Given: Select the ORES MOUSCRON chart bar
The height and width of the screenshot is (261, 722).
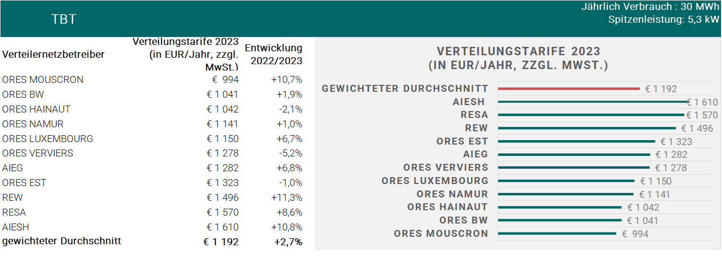Looking at the screenshot, I should pos(557,233).
